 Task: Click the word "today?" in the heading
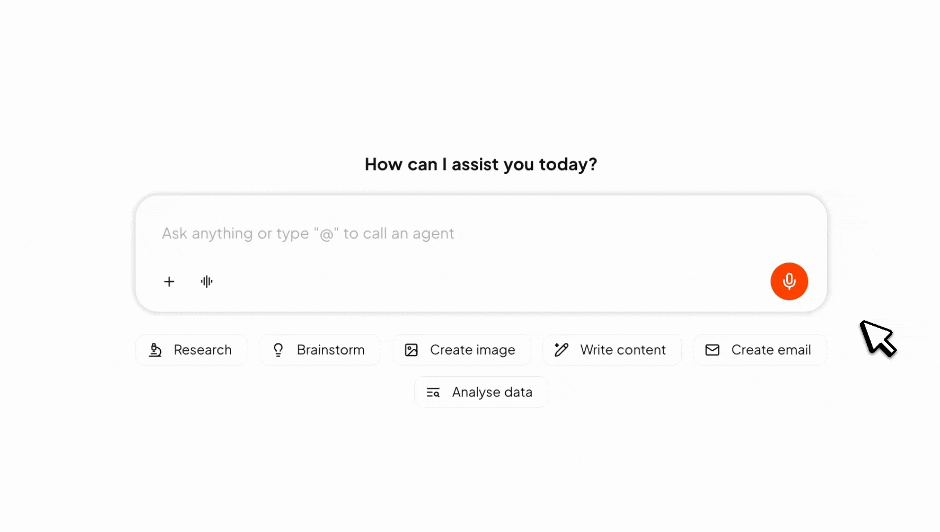tap(568, 164)
